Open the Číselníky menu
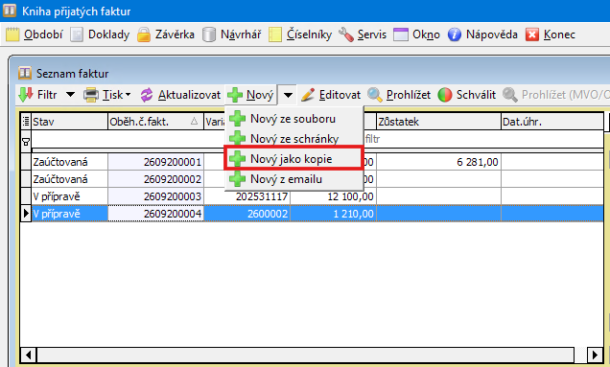Screen dimensions: 610x367 pos(309,34)
